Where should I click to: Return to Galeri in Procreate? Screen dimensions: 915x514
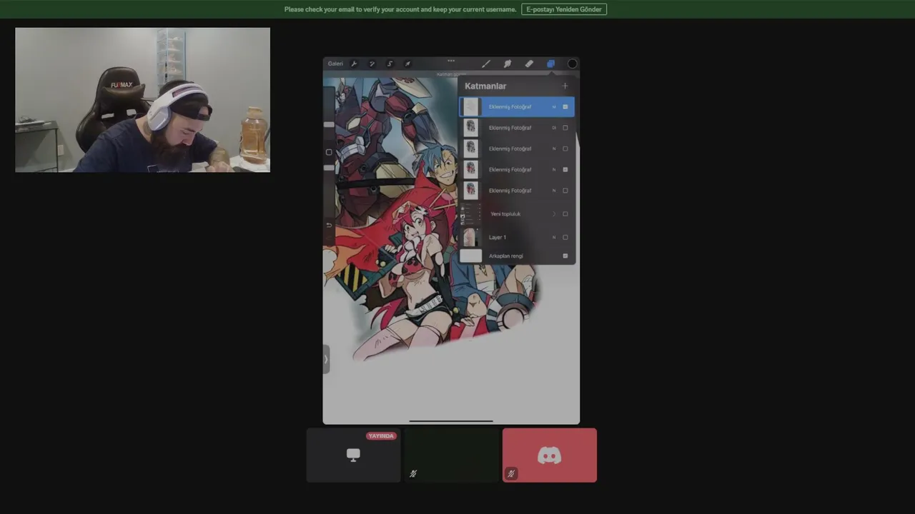(335, 64)
